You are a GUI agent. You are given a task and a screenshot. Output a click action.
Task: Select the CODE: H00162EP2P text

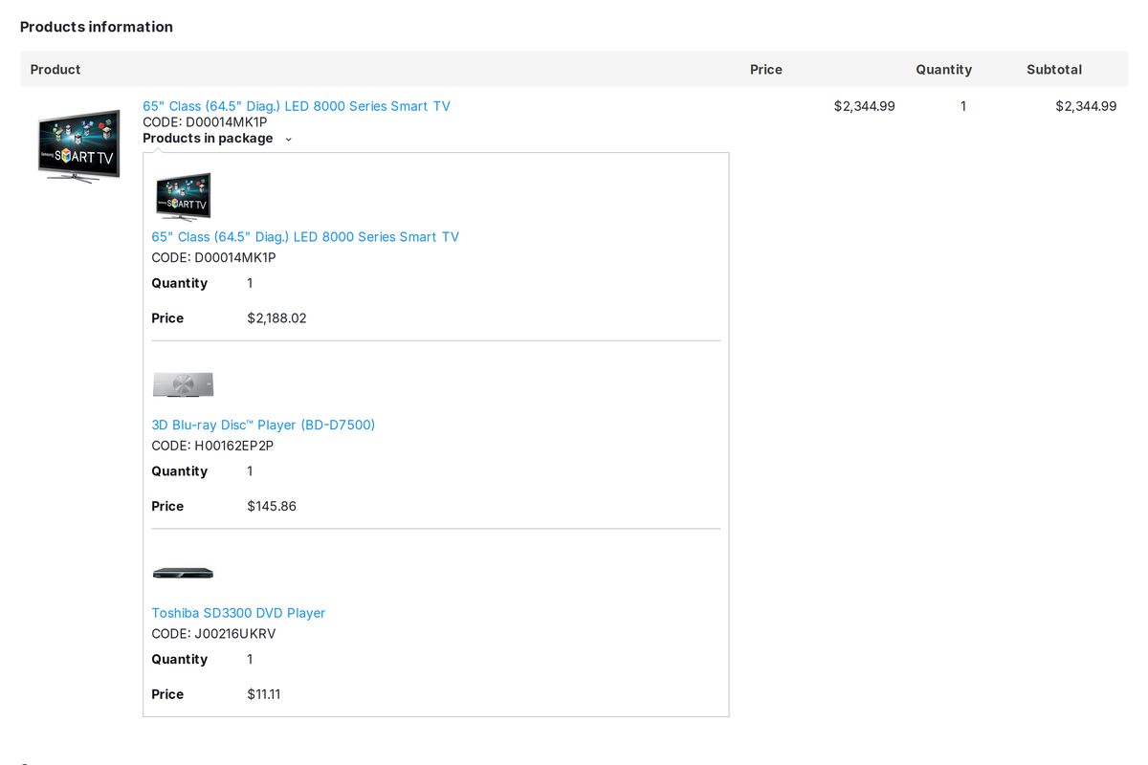coord(212,446)
